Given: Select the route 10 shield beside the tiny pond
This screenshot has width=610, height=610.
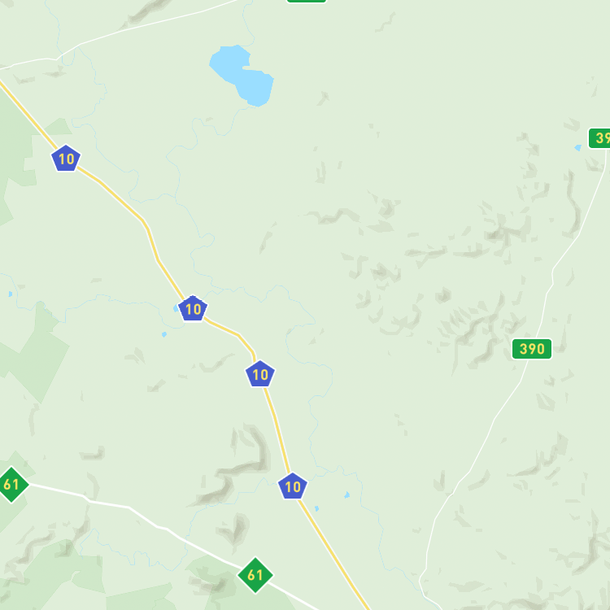Looking at the screenshot, I should pyautogui.click(x=193, y=308).
